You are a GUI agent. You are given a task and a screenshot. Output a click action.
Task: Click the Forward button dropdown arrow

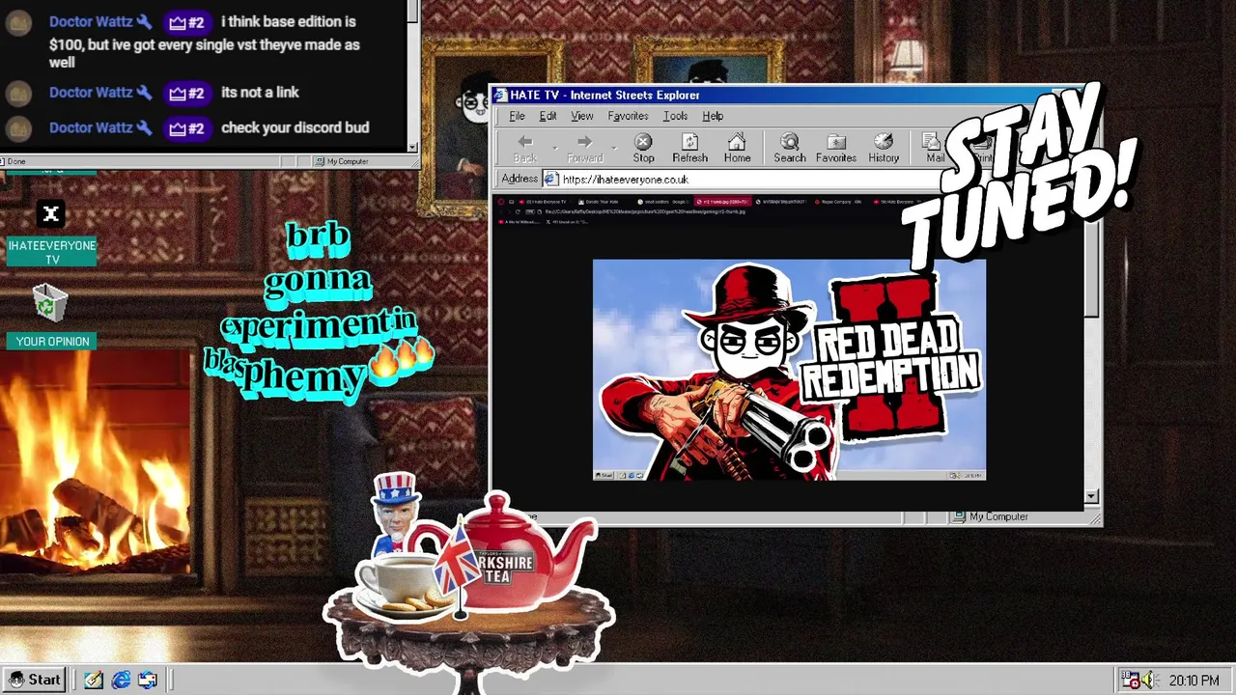[x=613, y=148]
